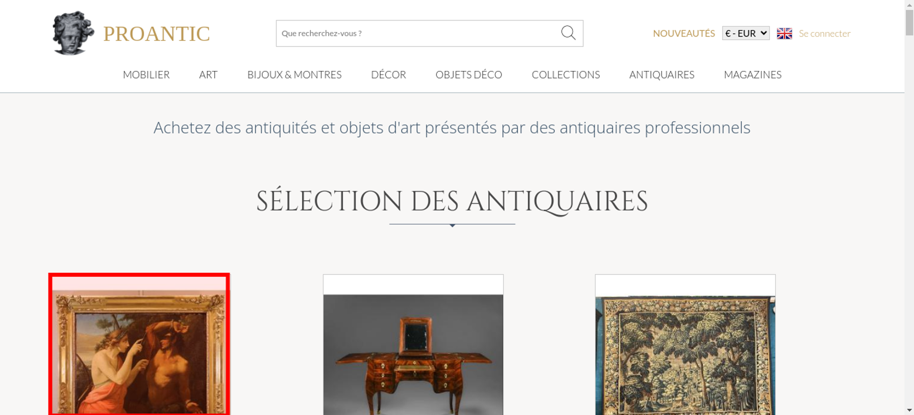914x415 pixels.
Task: Select OBJETS DÉCO in navigation
Action: 469,74
